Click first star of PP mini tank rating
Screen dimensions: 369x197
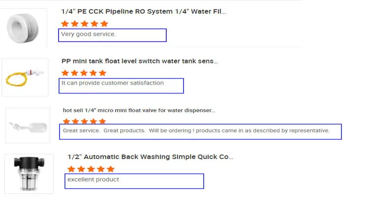pos(64,73)
